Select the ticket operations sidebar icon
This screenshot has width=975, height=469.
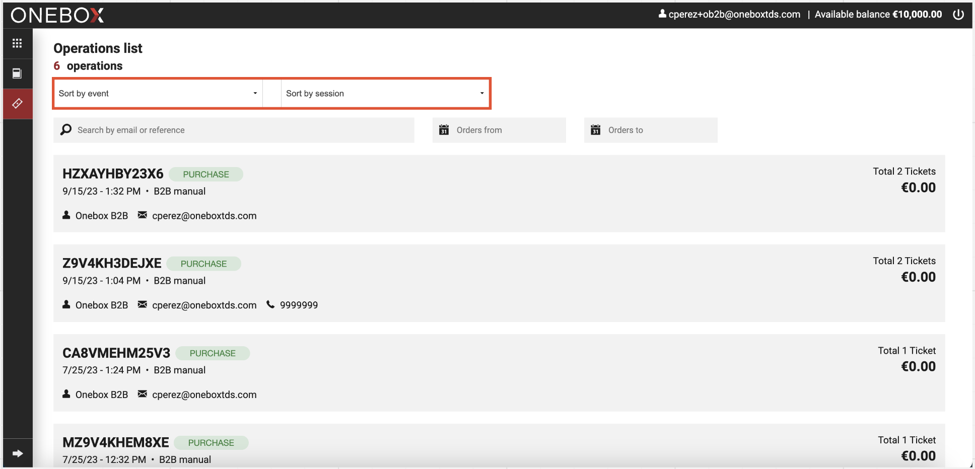(x=17, y=104)
